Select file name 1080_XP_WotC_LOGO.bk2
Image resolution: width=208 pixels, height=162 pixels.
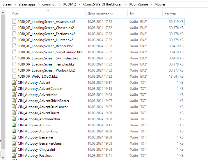(38, 77)
